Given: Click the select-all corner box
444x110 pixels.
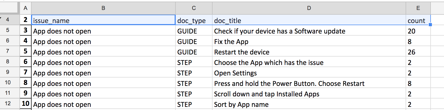Looking at the screenshot, I should (10, 8).
